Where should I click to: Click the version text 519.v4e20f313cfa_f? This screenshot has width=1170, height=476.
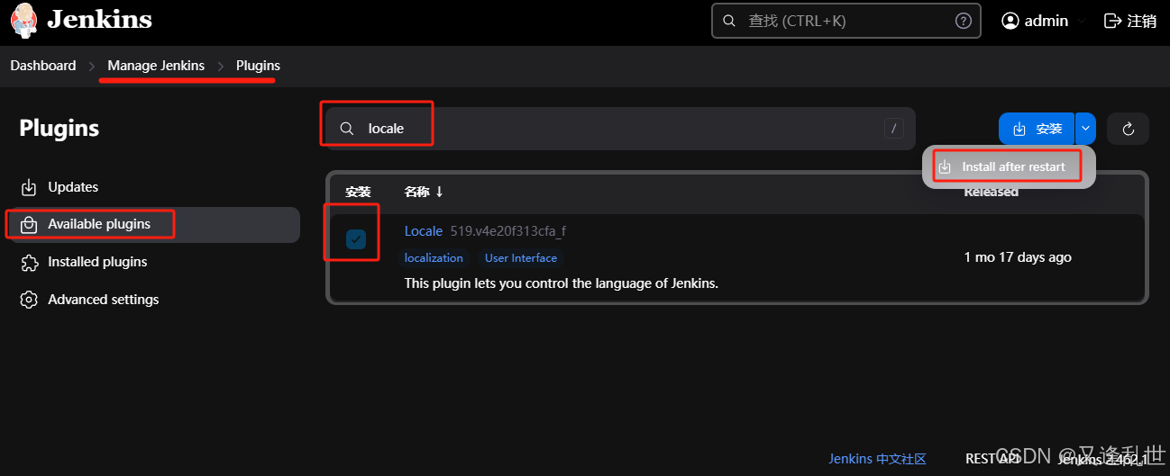pyautogui.click(x=508, y=231)
